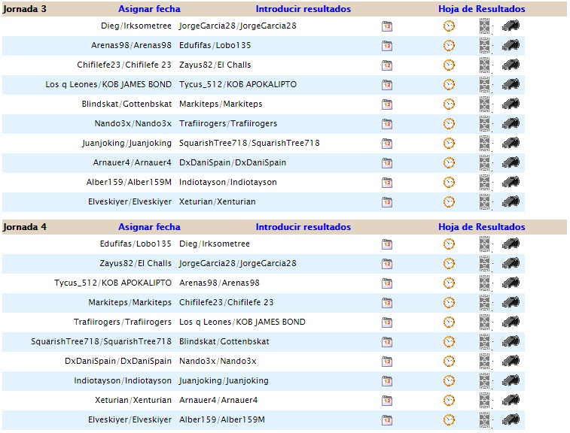570x433 pixels.
Task: Click clock icon for Elveskiyer vs Xeturian match
Action: coord(449,202)
